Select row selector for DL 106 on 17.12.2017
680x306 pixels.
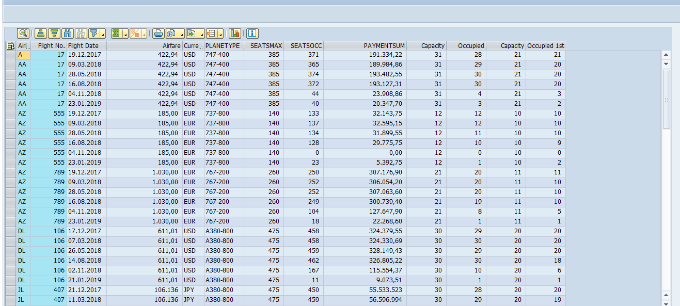tap(10, 231)
